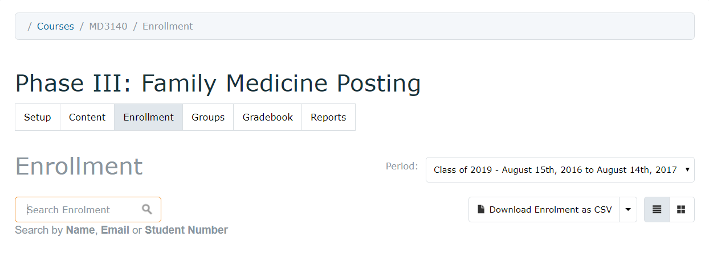Open the Gradebook tab

267,117
